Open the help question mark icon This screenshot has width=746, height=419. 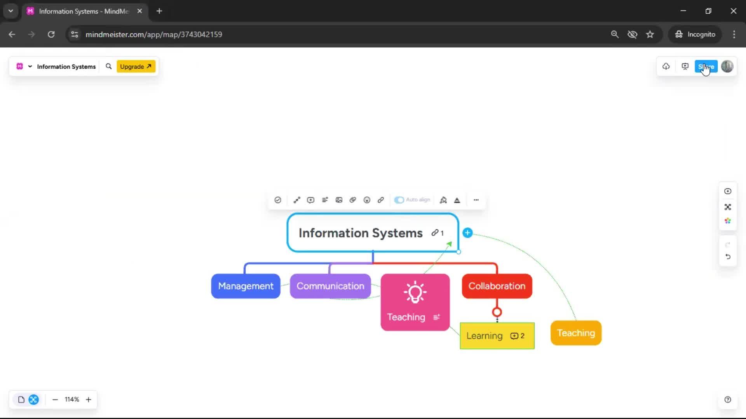pos(728,400)
